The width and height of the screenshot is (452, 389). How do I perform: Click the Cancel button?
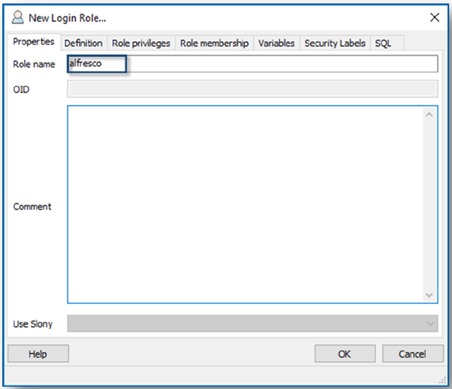pos(412,354)
